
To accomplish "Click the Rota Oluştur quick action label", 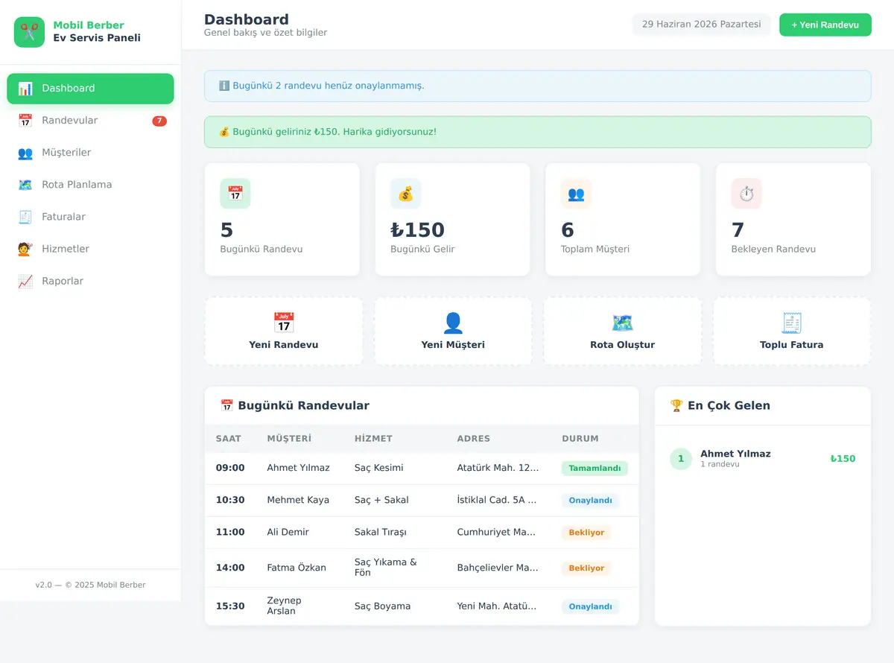I will pos(622,345).
